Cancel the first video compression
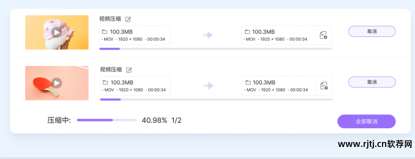Image resolution: width=415 pixels, height=159 pixels. click(372, 31)
